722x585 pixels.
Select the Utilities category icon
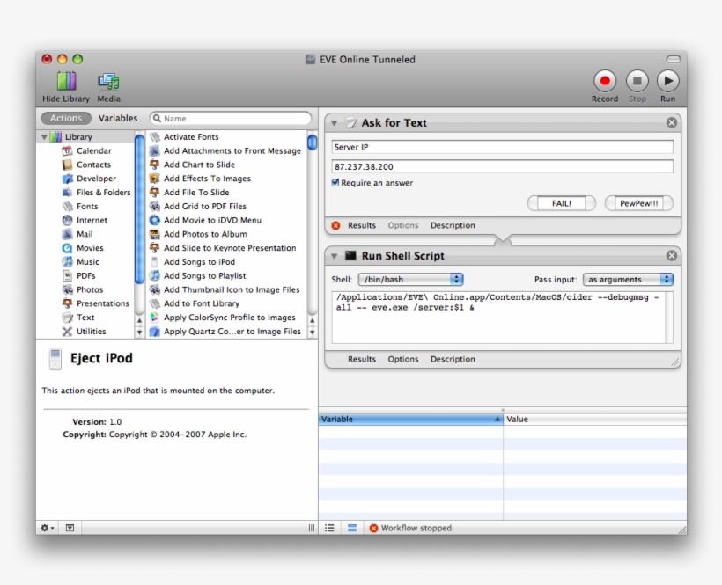(67, 331)
